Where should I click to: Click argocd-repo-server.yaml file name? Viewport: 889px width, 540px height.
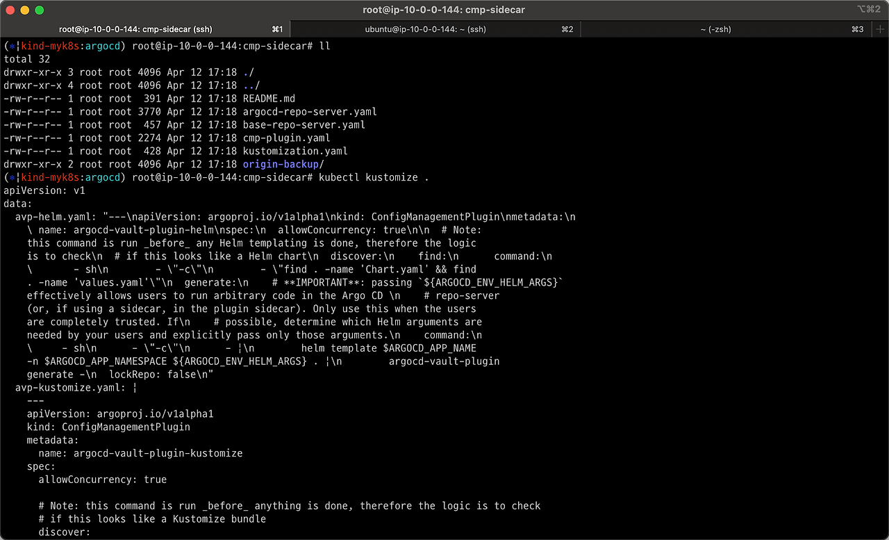[x=310, y=112]
